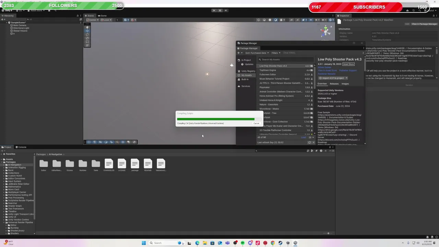Viewport: 439px width, 247px height.
Task: Click Search My Assets field
Action: pos(286,60)
